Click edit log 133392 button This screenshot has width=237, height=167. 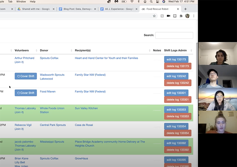(x=176, y=143)
